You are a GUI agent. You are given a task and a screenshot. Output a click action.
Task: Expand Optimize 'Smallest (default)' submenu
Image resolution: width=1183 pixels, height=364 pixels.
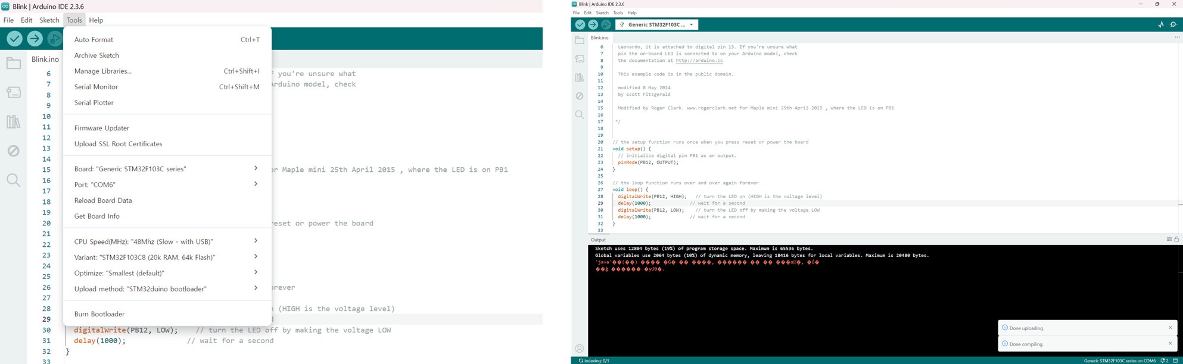tap(167, 273)
